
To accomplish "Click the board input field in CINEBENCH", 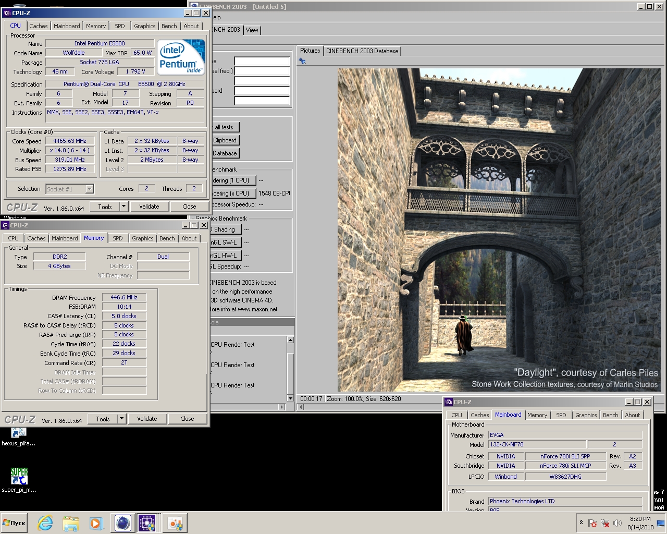I will click(262, 91).
